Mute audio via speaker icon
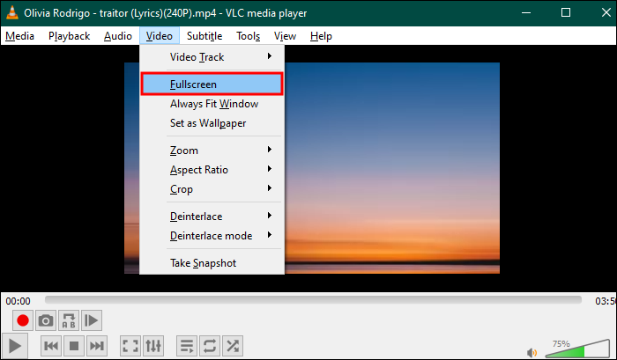Screen dimensions: 617x360 click(x=532, y=352)
